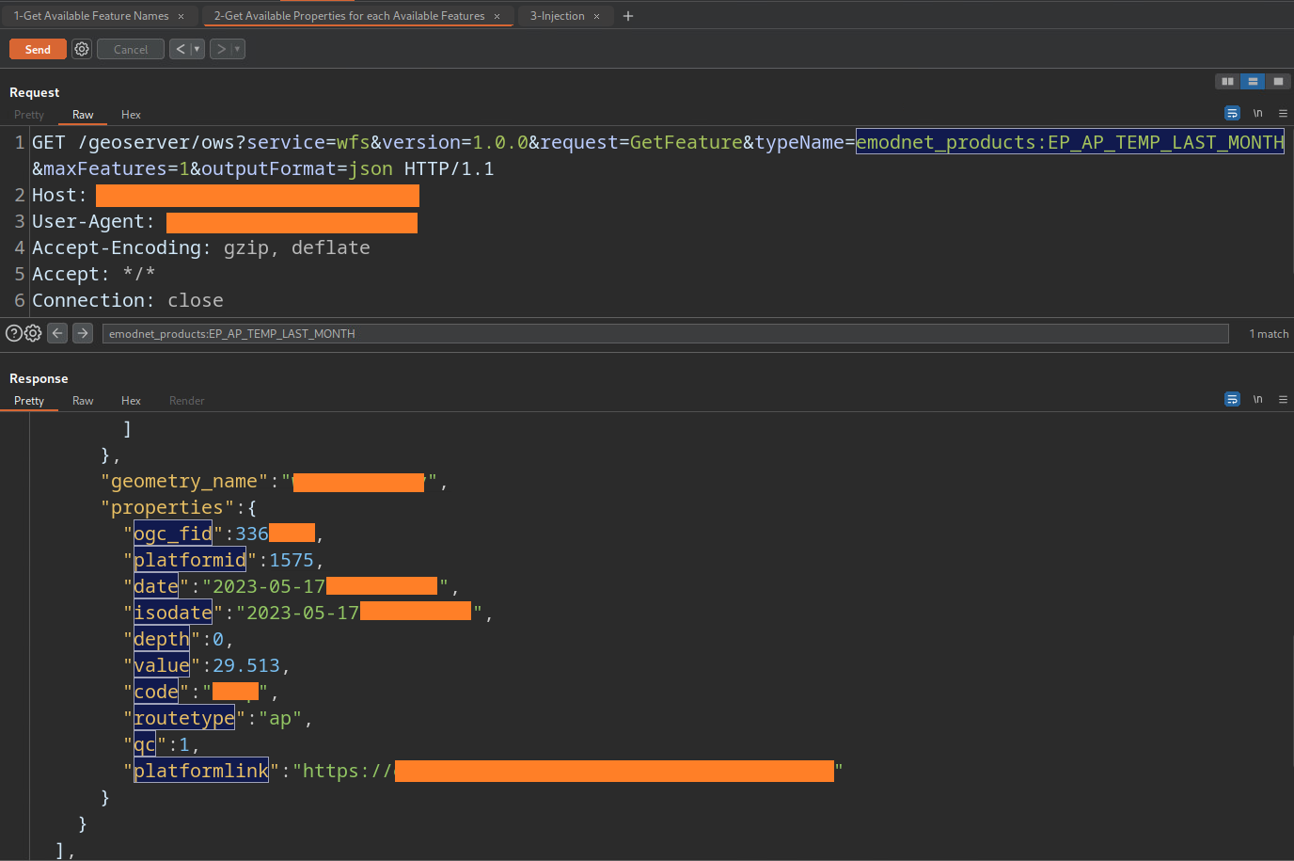This screenshot has width=1294, height=861.
Task: Open Repeater settings gear next to Send
Action: (x=82, y=49)
